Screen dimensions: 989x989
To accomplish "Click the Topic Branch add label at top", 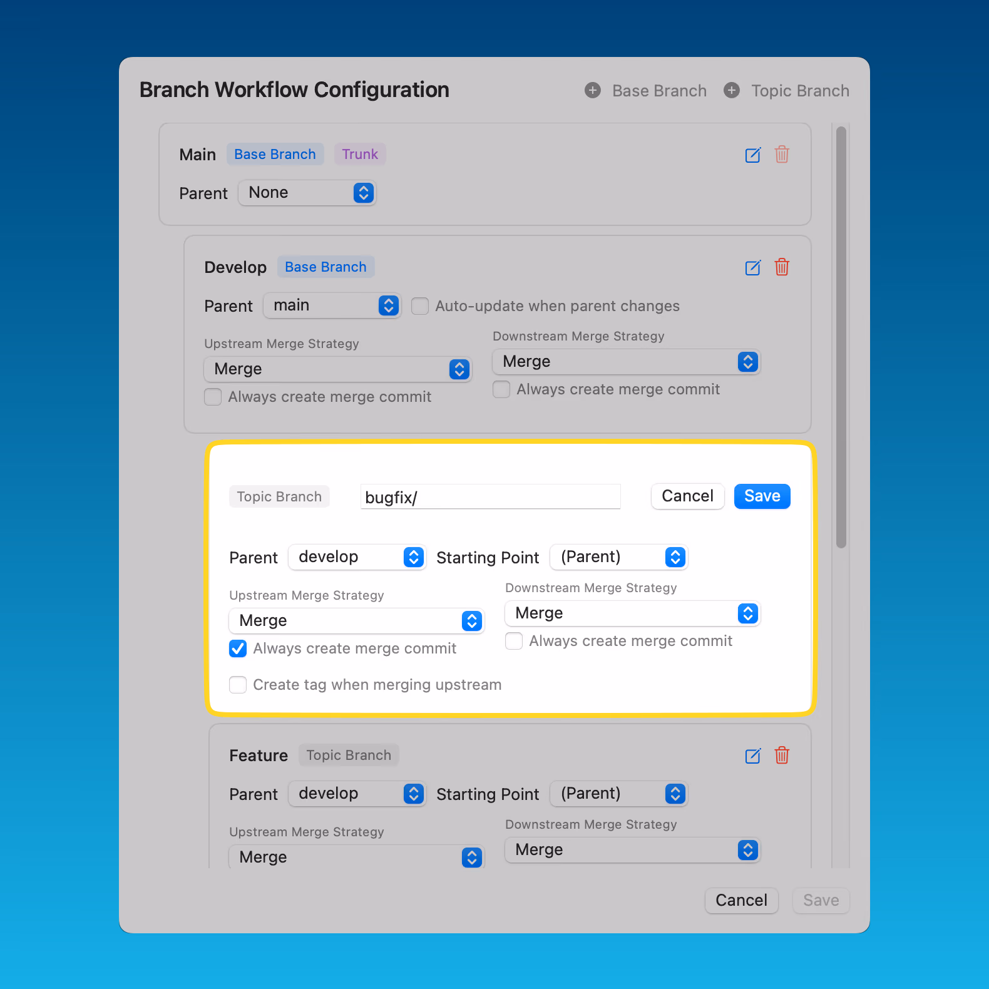I will pos(800,91).
